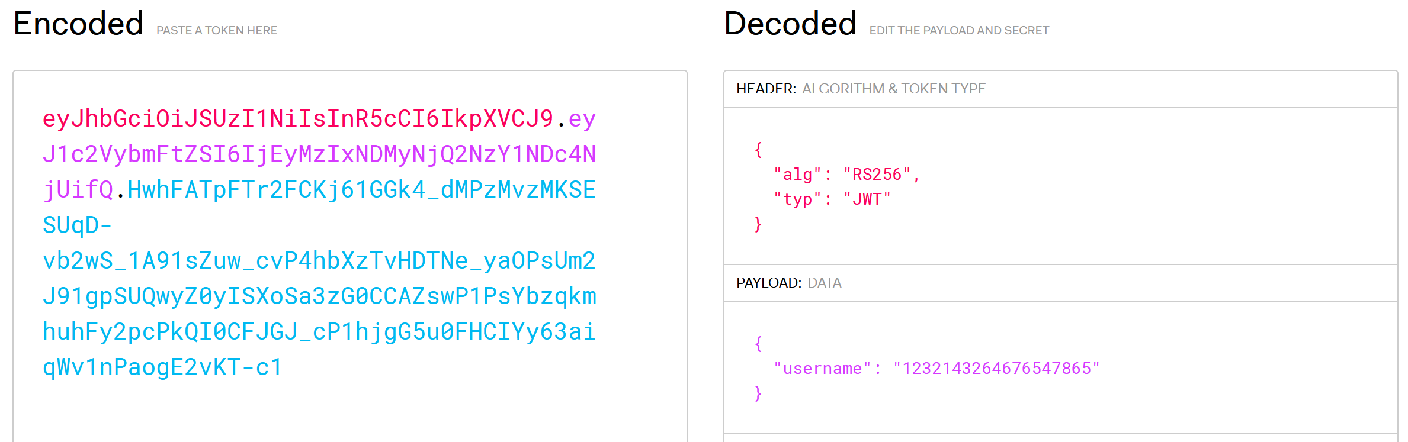The width and height of the screenshot is (1408, 442).
Task: Click the username value 1232143264676547865
Action: coord(996,369)
